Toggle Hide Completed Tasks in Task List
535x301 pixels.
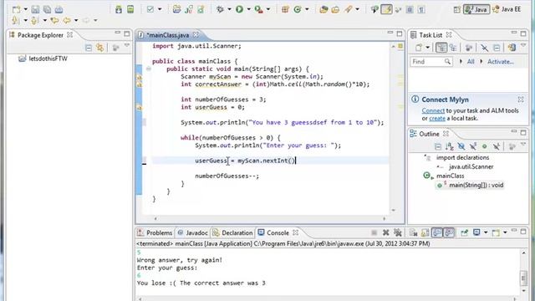click(485, 48)
